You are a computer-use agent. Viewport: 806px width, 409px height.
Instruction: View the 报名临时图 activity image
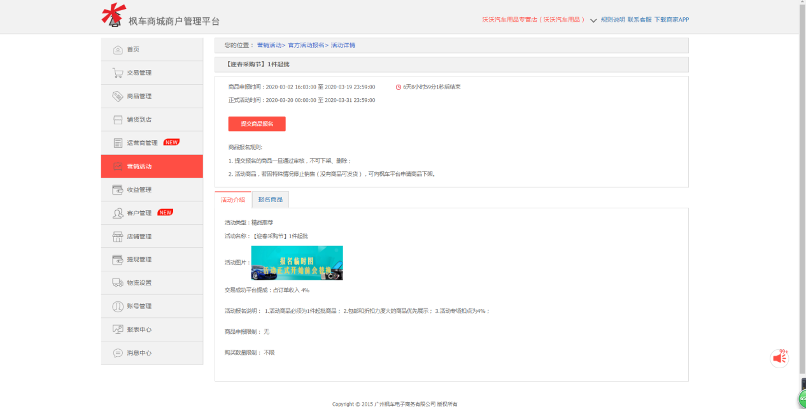[x=297, y=263]
